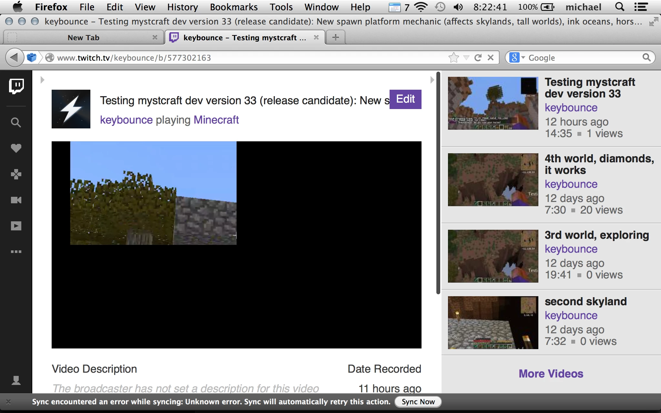Open the user profile icon in sidebar
The width and height of the screenshot is (661, 413).
[16, 380]
